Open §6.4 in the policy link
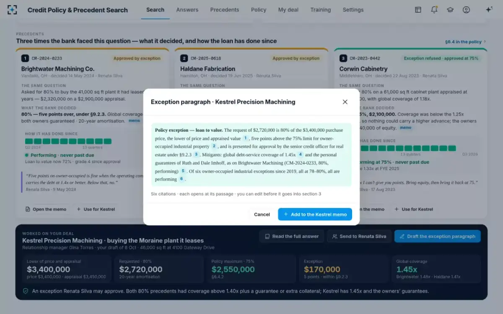The image size is (503, 314). [x=466, y=42]
